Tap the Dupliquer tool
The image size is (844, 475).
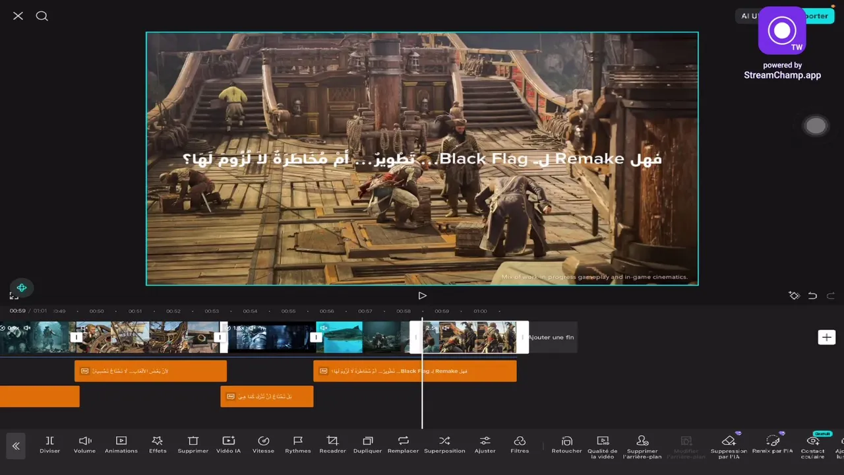(368, 445)
